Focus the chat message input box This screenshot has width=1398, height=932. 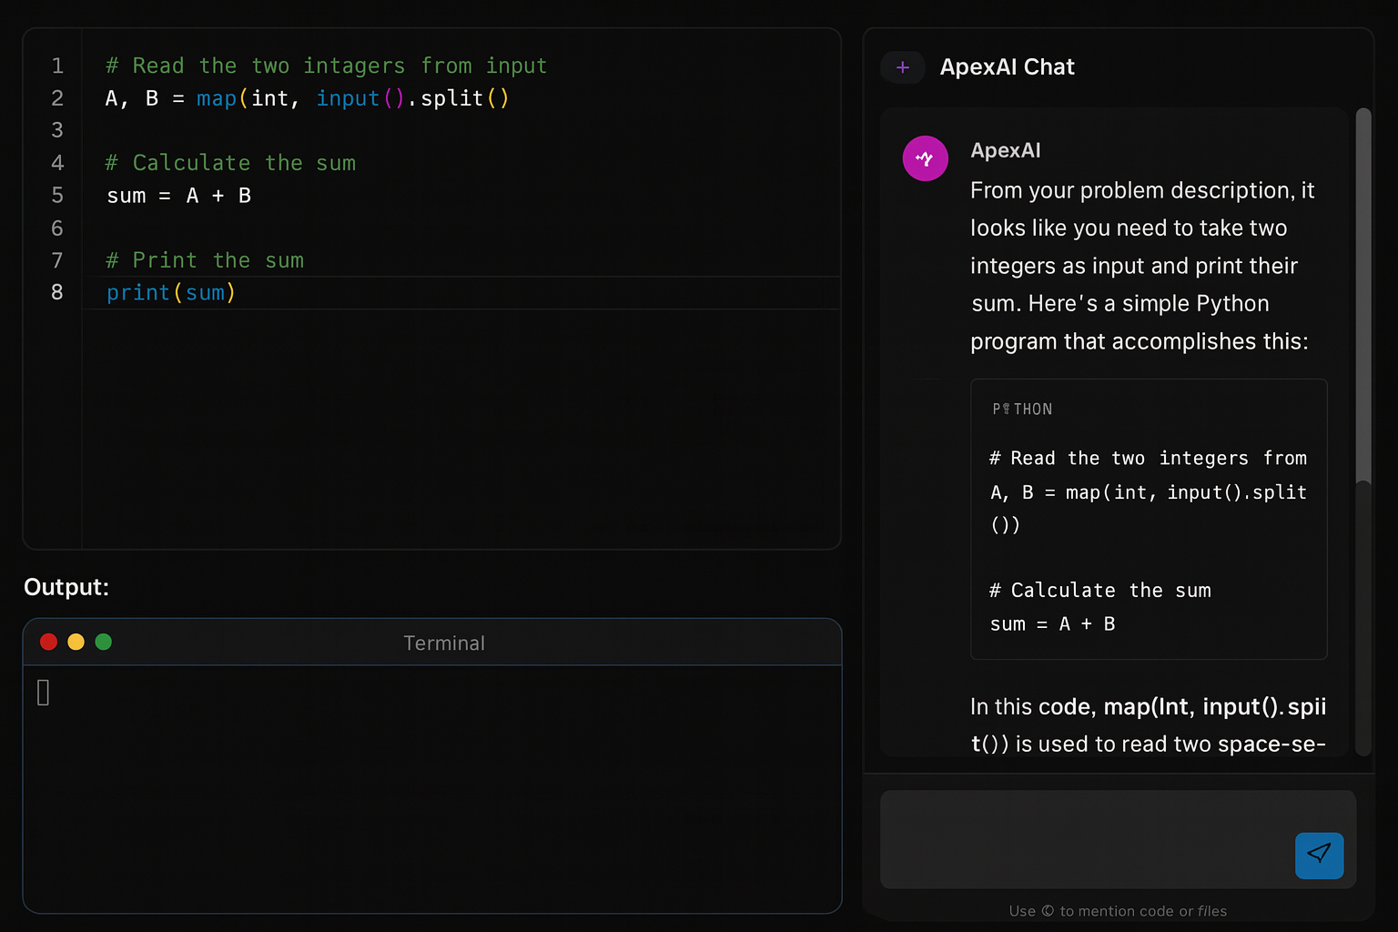(x=1083, y=838)
